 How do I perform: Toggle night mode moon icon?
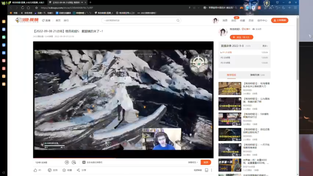point(283,8)
